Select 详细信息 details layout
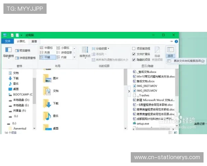The image size is (207, 166). [64, 53]
